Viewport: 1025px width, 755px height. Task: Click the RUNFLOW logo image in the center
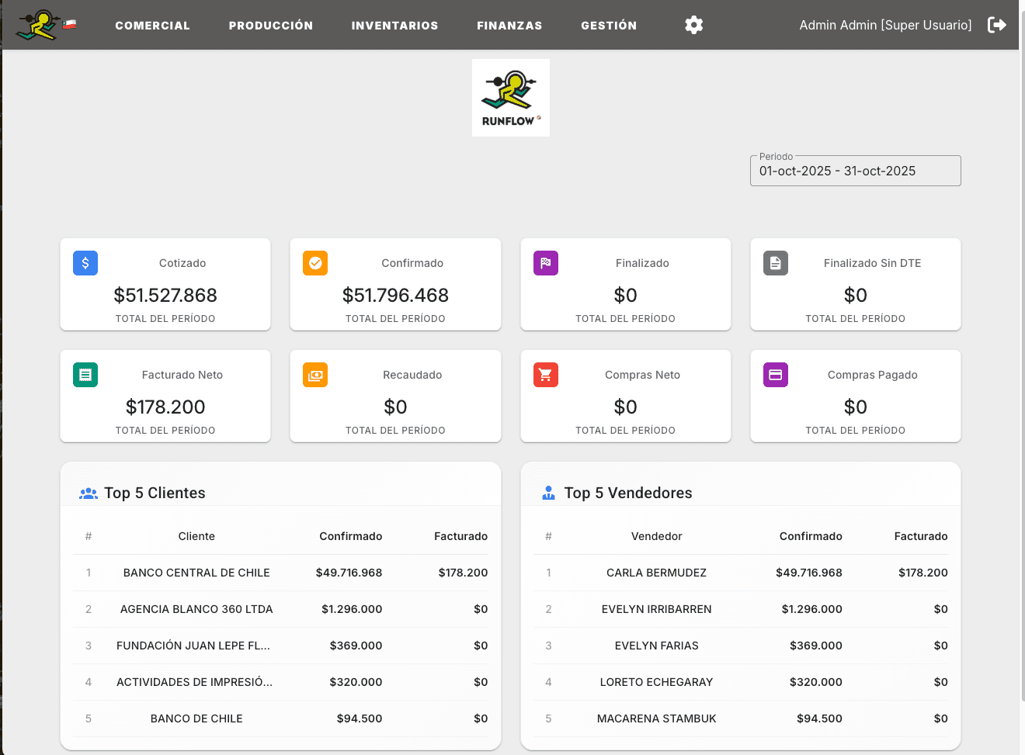(511, 98)
